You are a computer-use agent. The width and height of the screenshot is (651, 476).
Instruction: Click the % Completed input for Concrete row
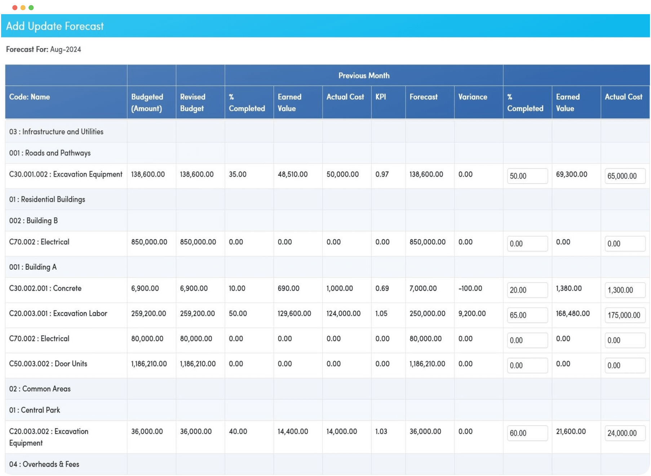pyautogui.click(x=527, y=290)
